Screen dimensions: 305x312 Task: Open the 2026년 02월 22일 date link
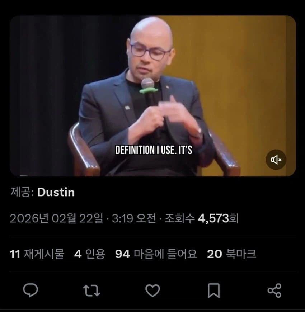(x=57, y=218)
